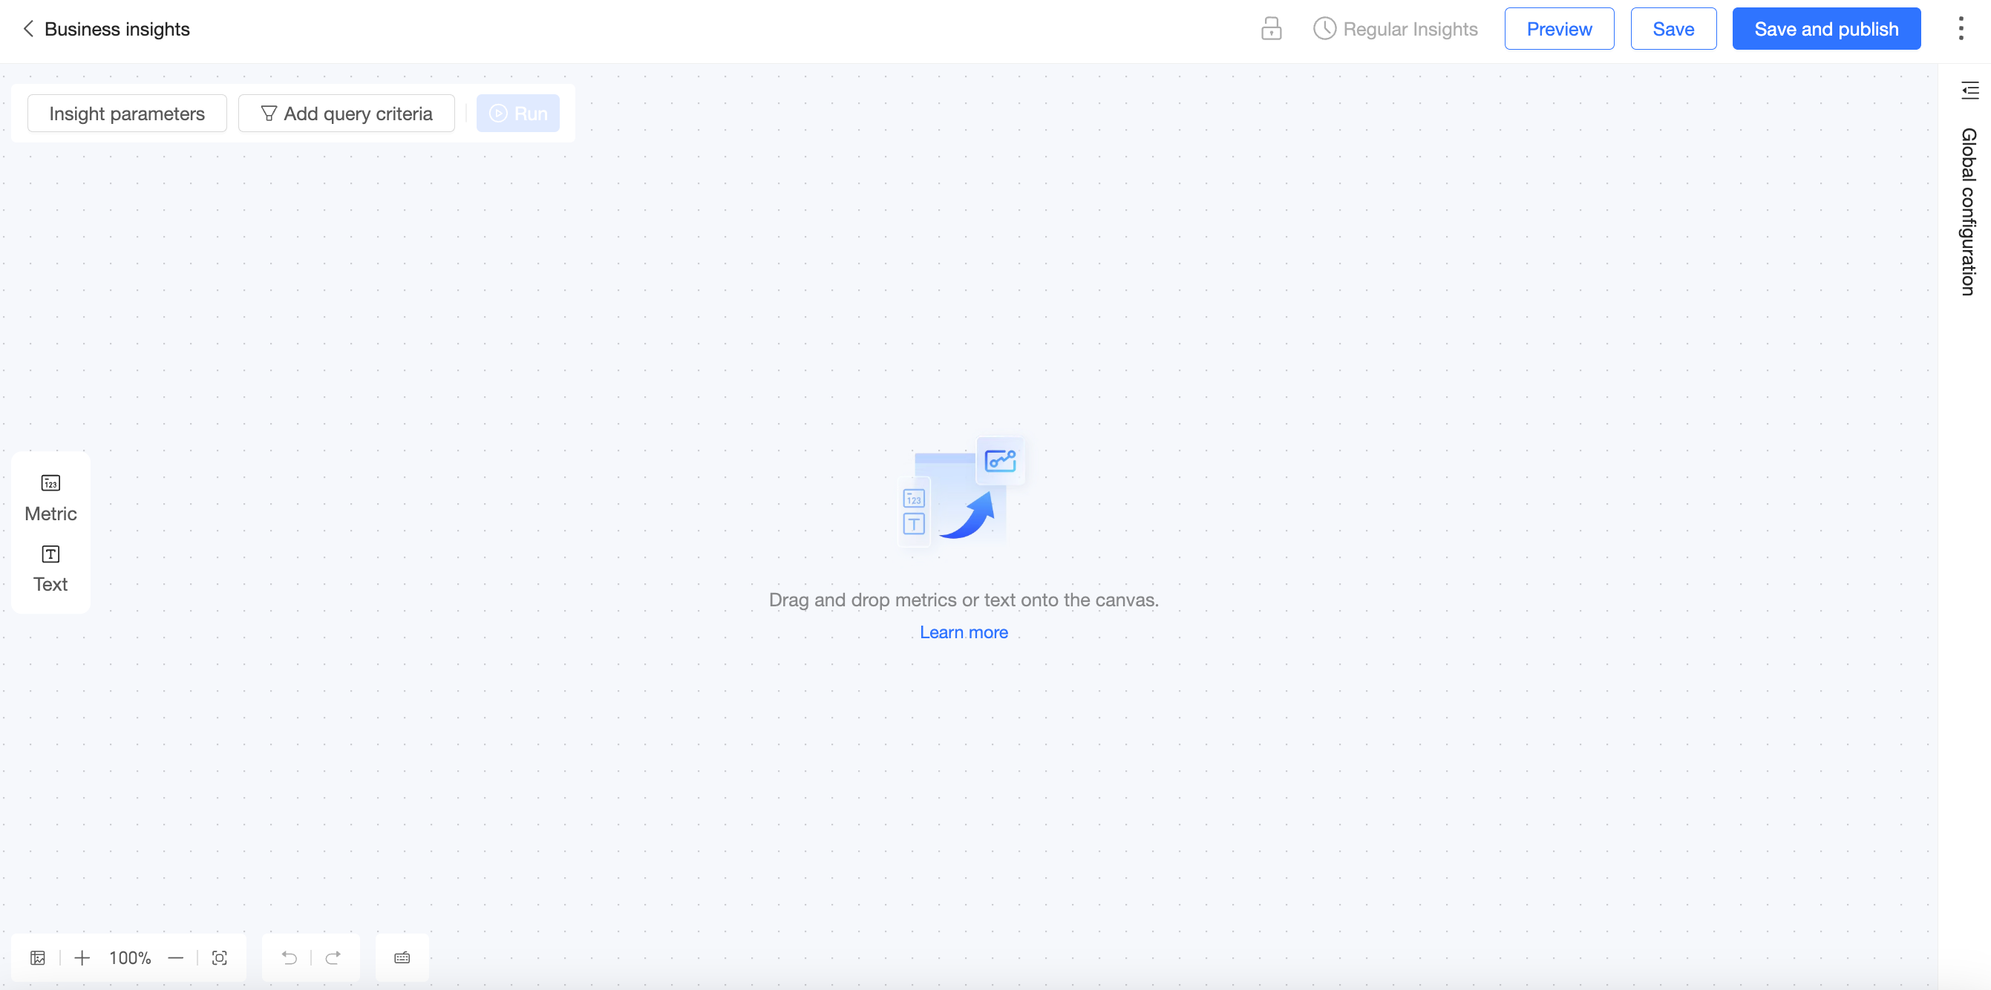The width and height of the screenshot is (1991, 990).
Task: Click the Preview button
Action: pos(1558,29)
